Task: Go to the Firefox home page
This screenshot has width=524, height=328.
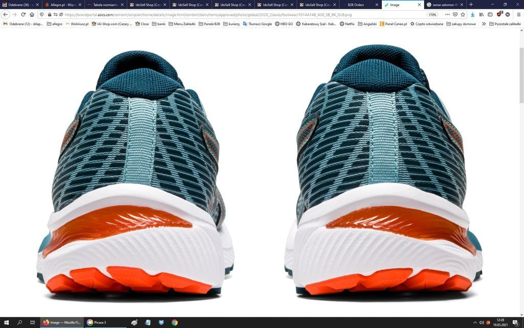Action: pyautogui.click(x=32, y=14)
